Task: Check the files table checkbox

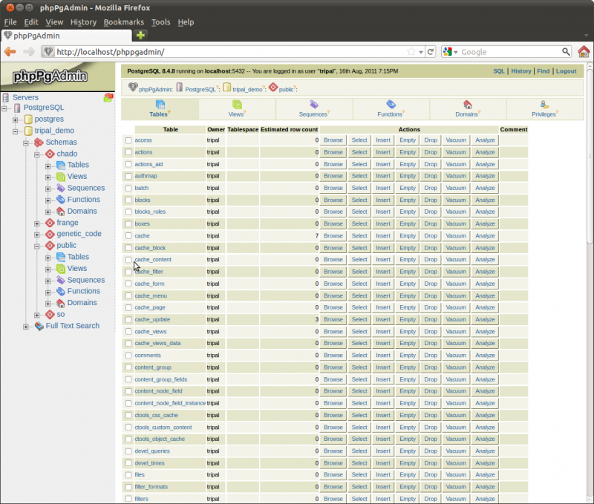Action: [x=128, y=475]
